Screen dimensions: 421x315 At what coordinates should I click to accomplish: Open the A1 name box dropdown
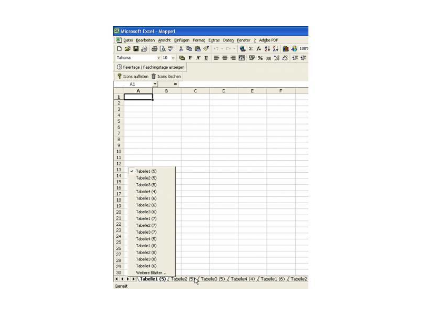(x=155, y=84)
